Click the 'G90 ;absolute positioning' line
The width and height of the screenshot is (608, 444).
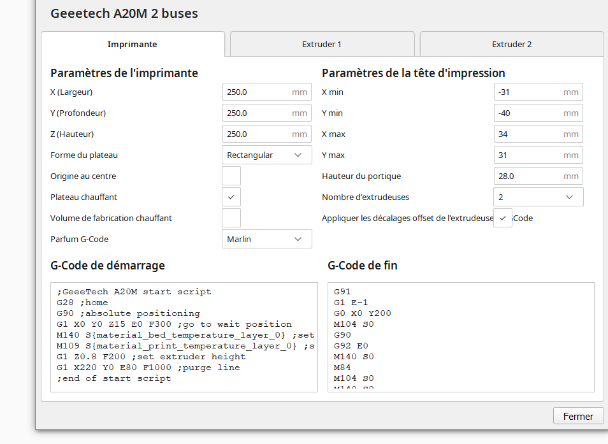[x=128, y=313]
